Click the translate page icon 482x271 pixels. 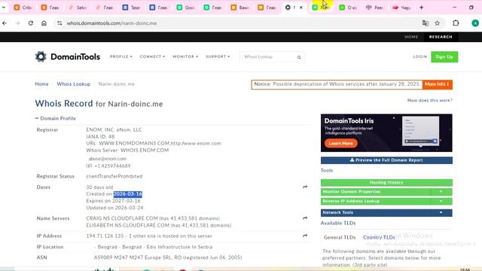point(426,23)
